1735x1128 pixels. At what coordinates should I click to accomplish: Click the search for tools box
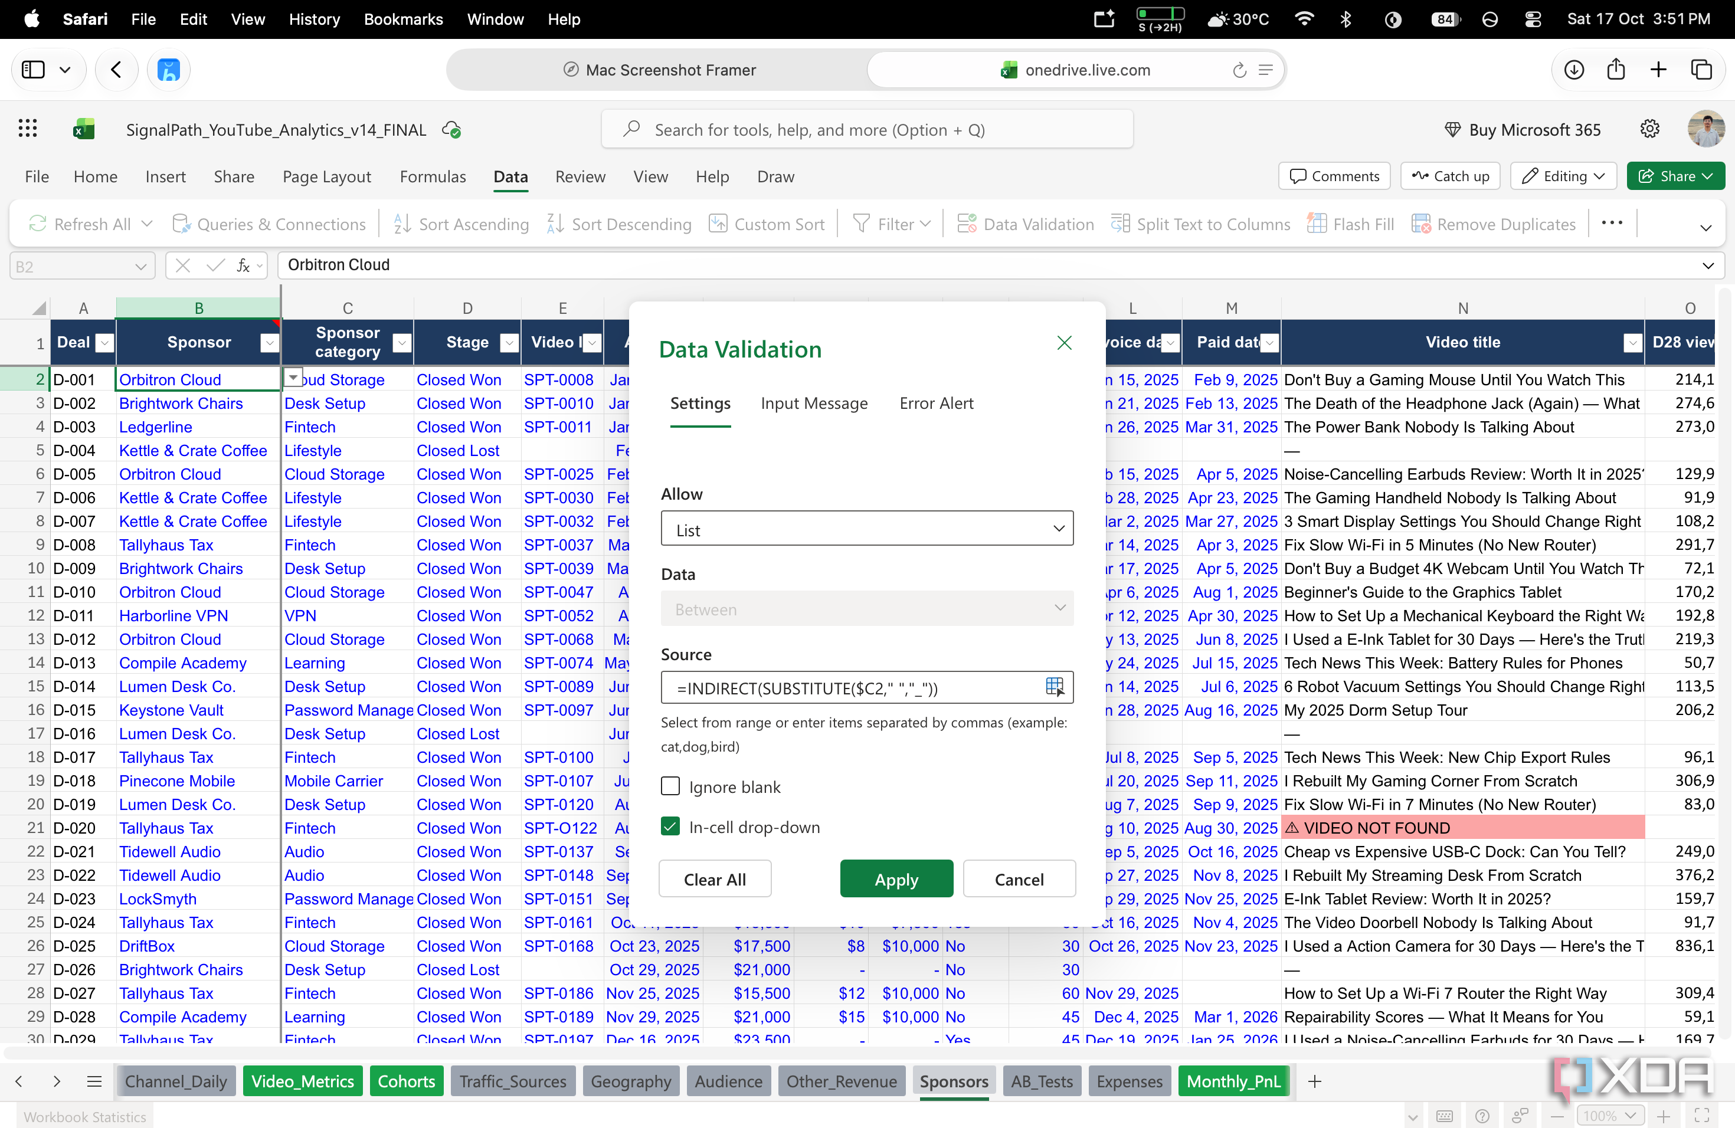coord(867,129)
